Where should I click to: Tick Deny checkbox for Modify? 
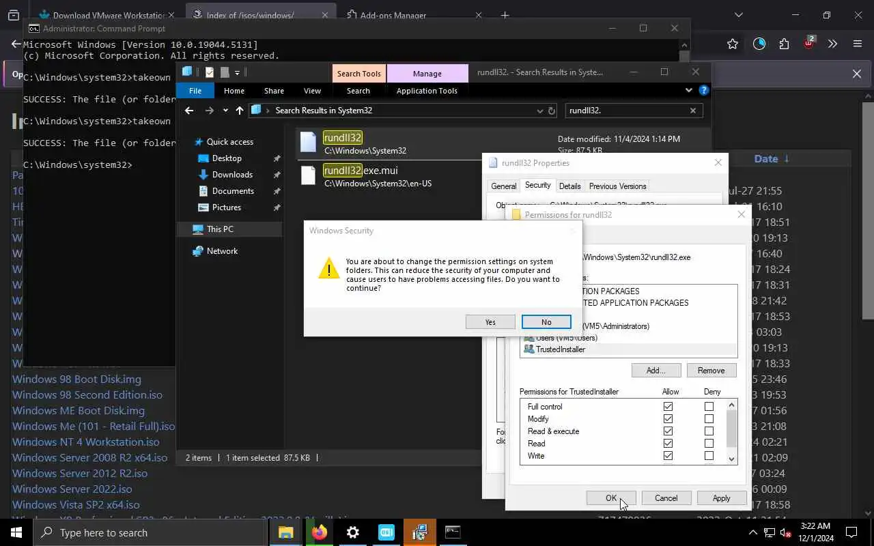pos(709,419)
